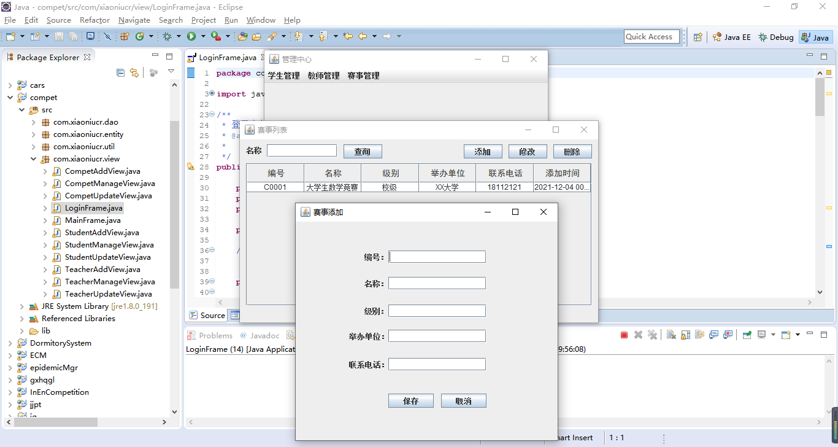
Task: Click the Debug bug toolbar icon
Action: [x=167, y=37]
